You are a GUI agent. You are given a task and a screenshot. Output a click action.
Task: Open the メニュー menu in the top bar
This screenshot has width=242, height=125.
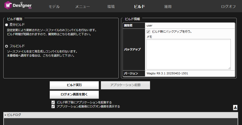point(82,7)
